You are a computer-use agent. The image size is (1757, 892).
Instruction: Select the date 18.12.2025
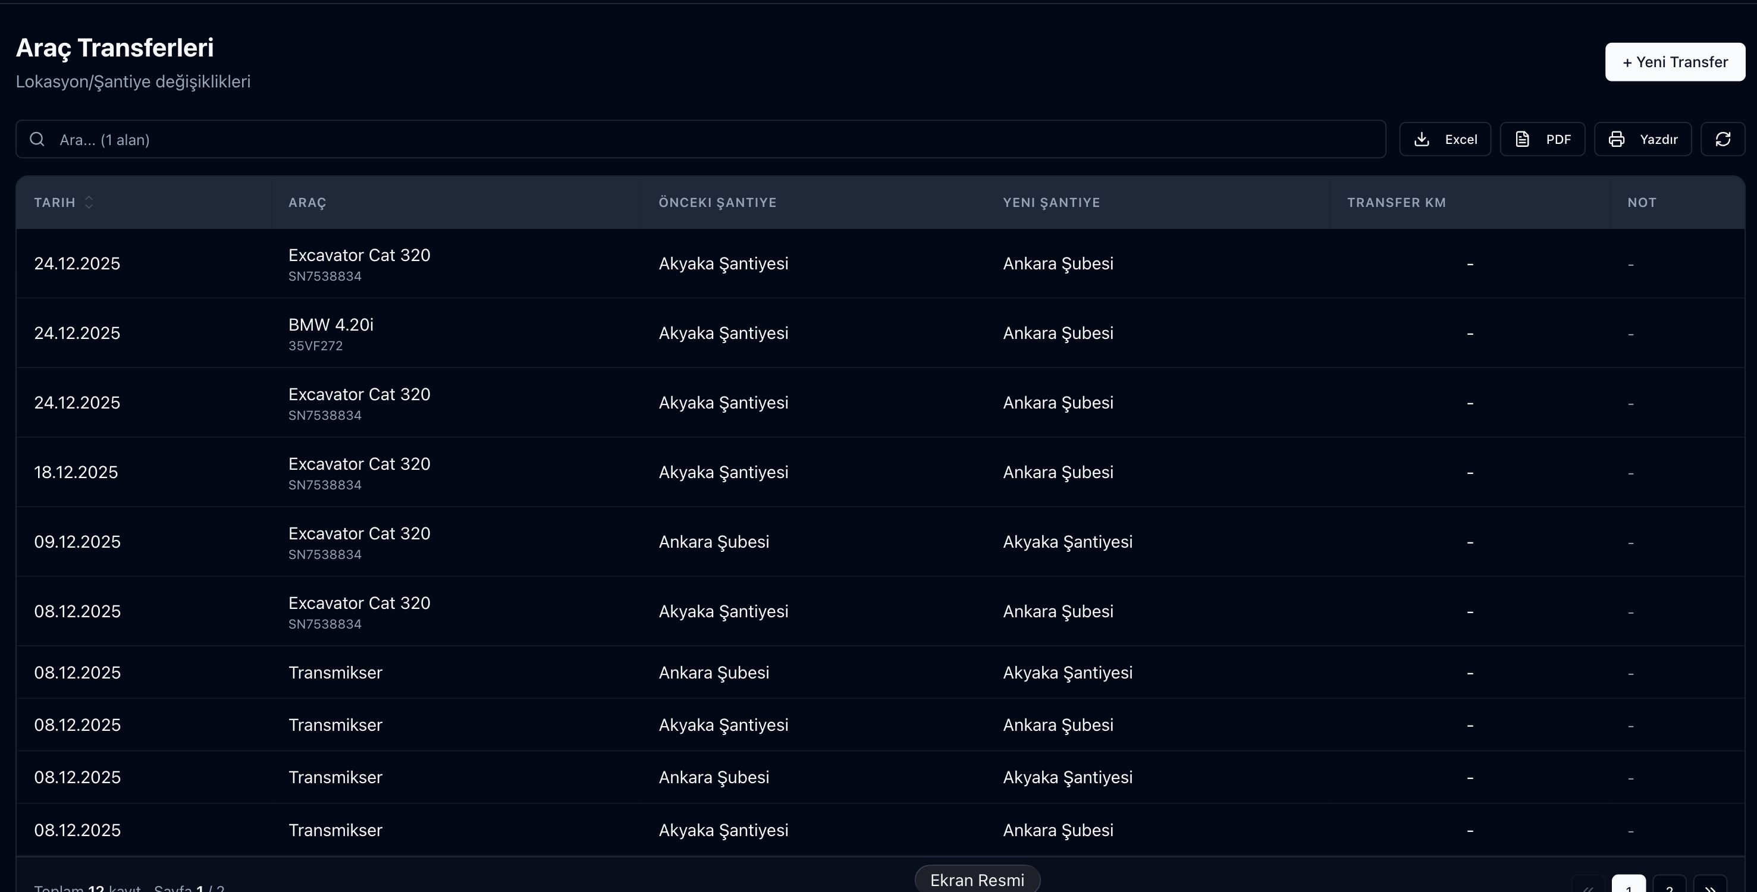tap(76, 472)
